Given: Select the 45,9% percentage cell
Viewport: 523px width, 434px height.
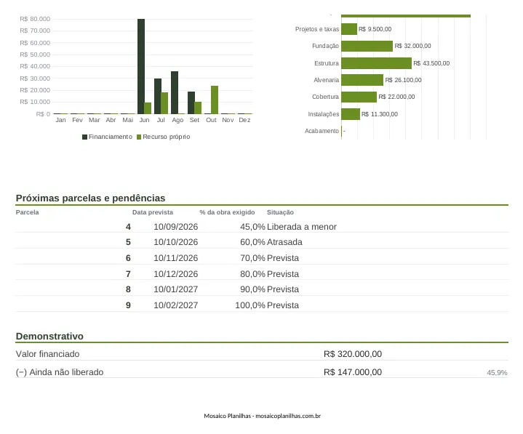Looking at the screenshot, I should 497,373.
